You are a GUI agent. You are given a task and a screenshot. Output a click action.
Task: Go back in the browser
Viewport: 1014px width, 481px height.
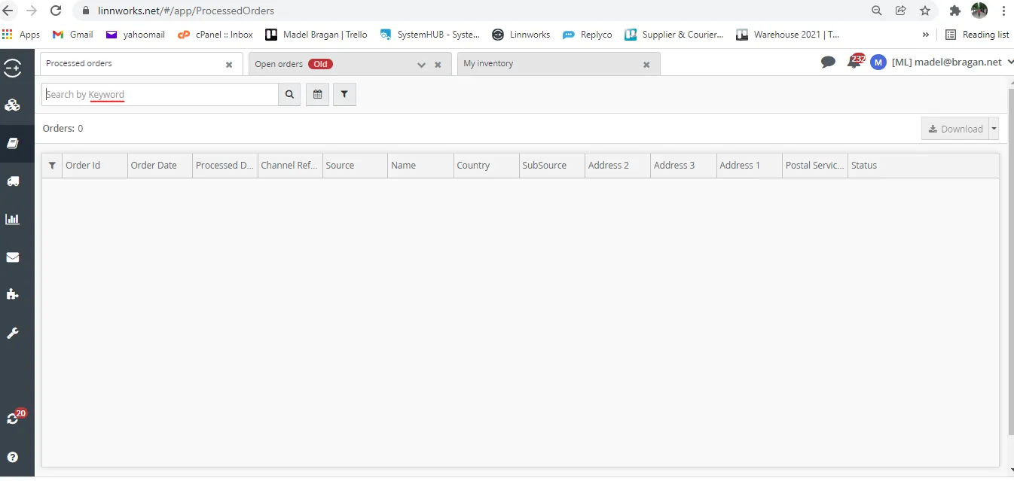coord(8,11)
